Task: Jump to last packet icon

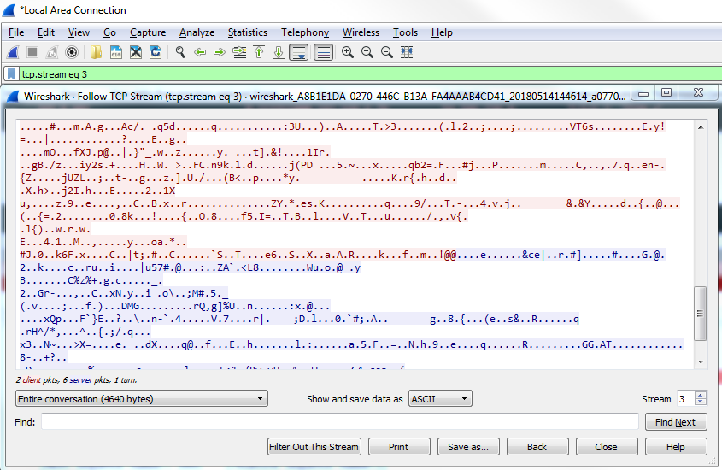Action: tap(279, 52)
